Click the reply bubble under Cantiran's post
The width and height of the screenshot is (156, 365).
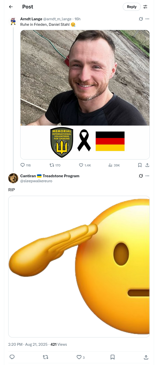pyautogui.click(x=12, y=357)
